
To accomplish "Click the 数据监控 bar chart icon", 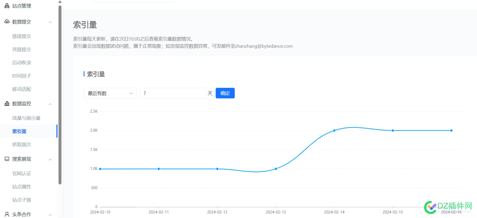I will [7, 103].
